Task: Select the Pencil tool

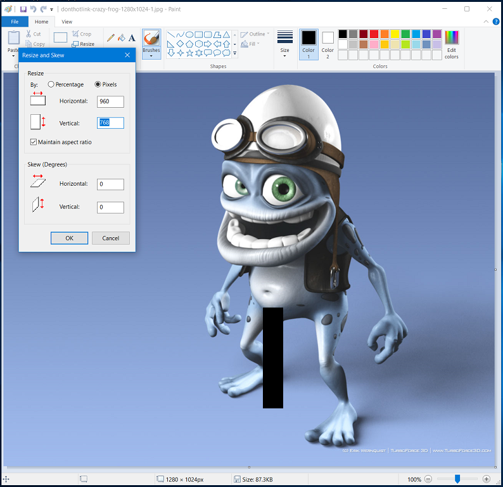Action: tap(111, 38)
